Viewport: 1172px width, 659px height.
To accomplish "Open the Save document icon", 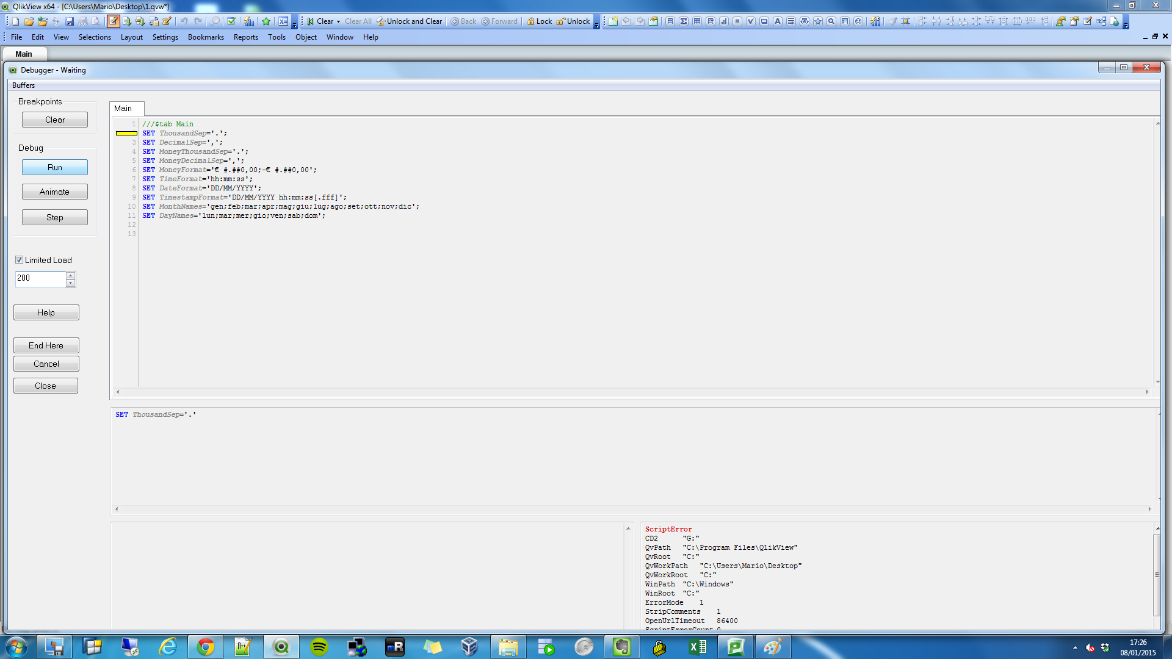I will point(69,21).
